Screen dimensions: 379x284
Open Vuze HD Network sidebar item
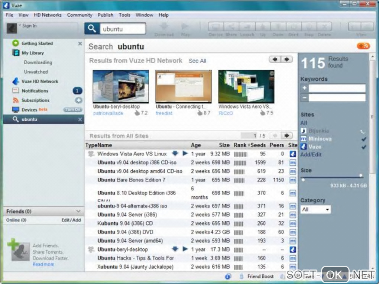click(x=40, y=81)
